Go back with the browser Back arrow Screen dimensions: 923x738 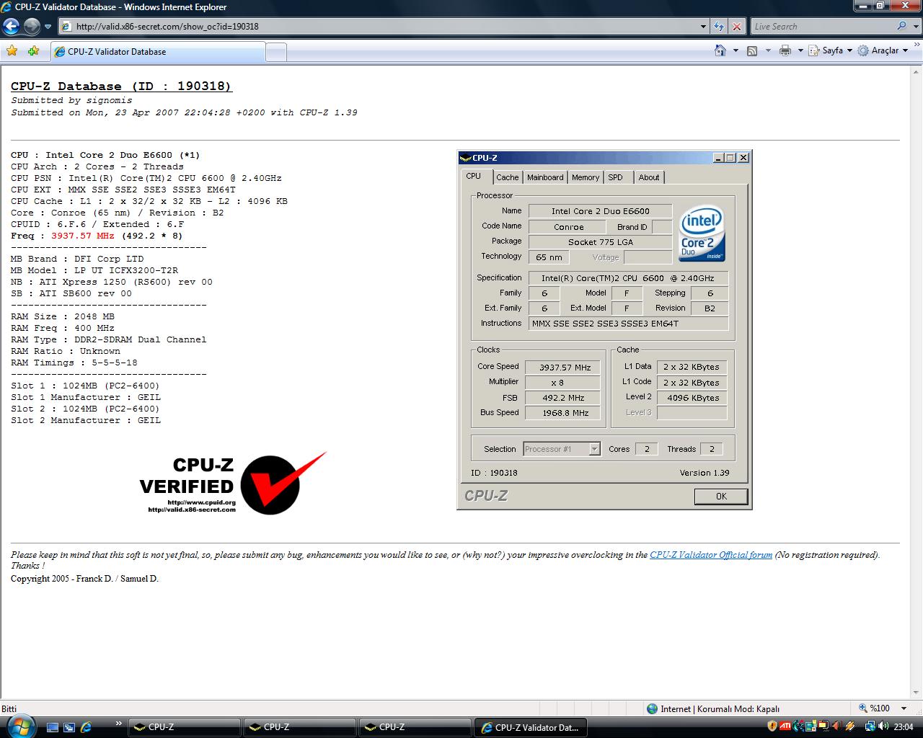click(x=11, y=27)
